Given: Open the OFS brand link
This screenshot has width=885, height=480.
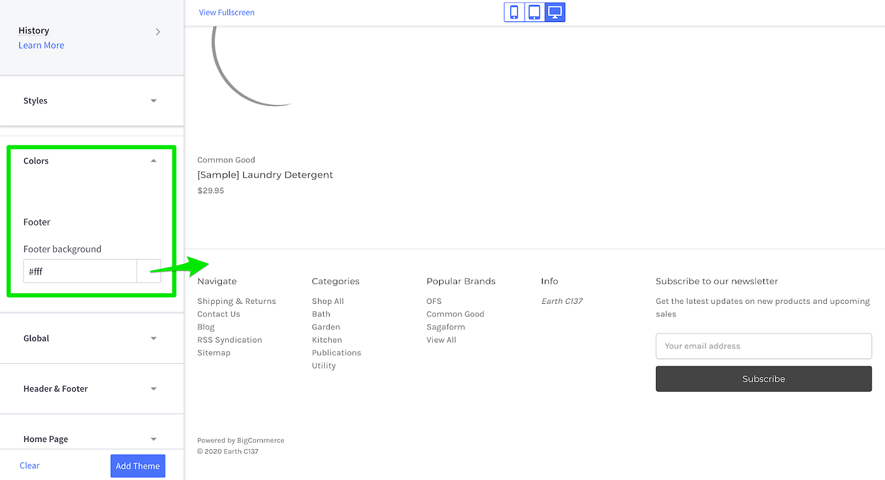Looking at the screenshot, I should (x=434, y=301).
